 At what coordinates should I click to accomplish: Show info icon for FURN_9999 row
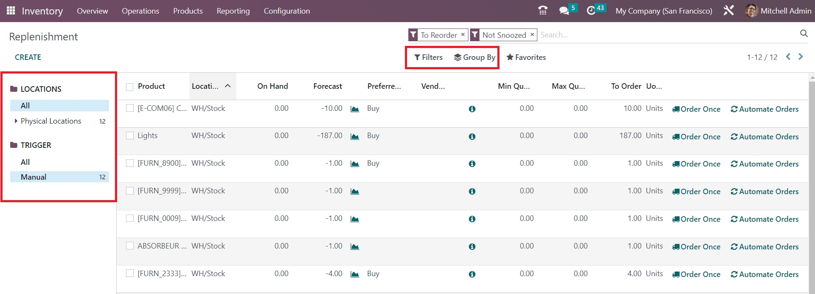(472, 192)
